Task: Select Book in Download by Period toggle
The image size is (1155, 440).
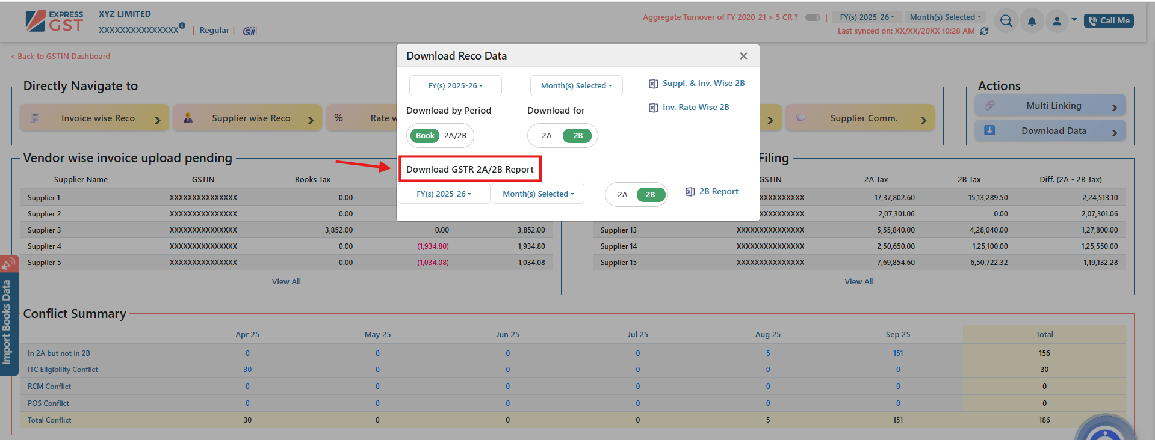Action: pyautogui.click(x=425, y=136)
